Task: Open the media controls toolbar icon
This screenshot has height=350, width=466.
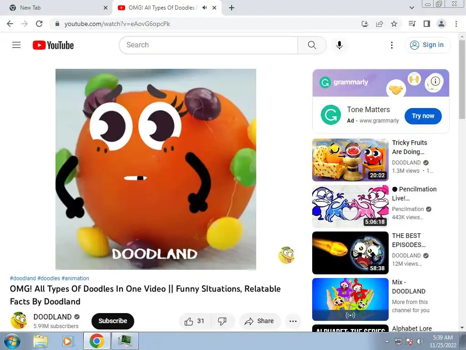Action: pyautogui.click(x=412, y=24)
